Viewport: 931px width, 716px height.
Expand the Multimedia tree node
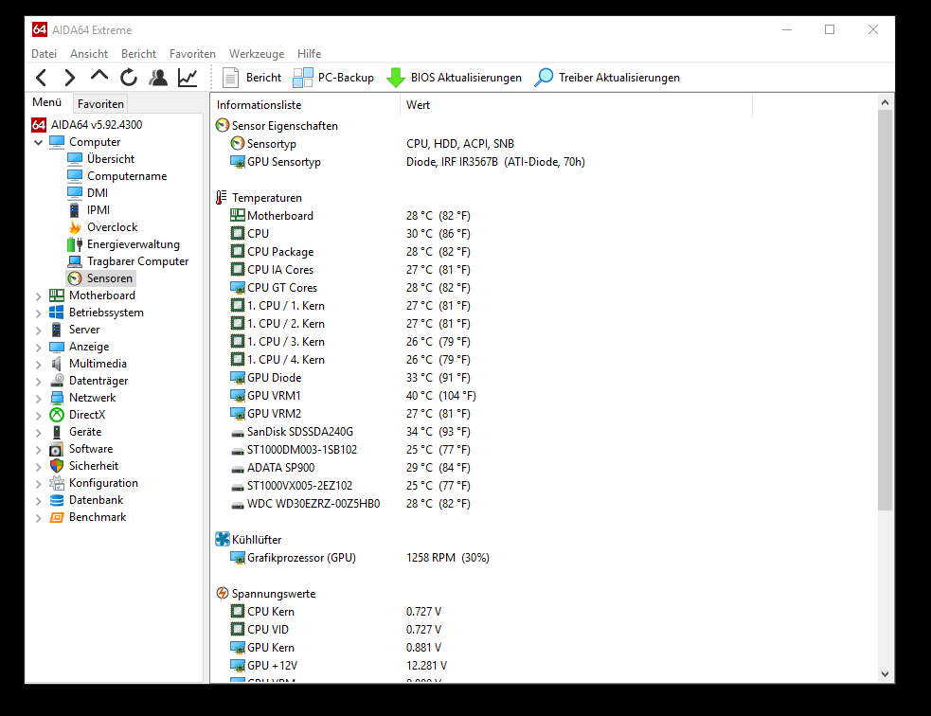39,364
